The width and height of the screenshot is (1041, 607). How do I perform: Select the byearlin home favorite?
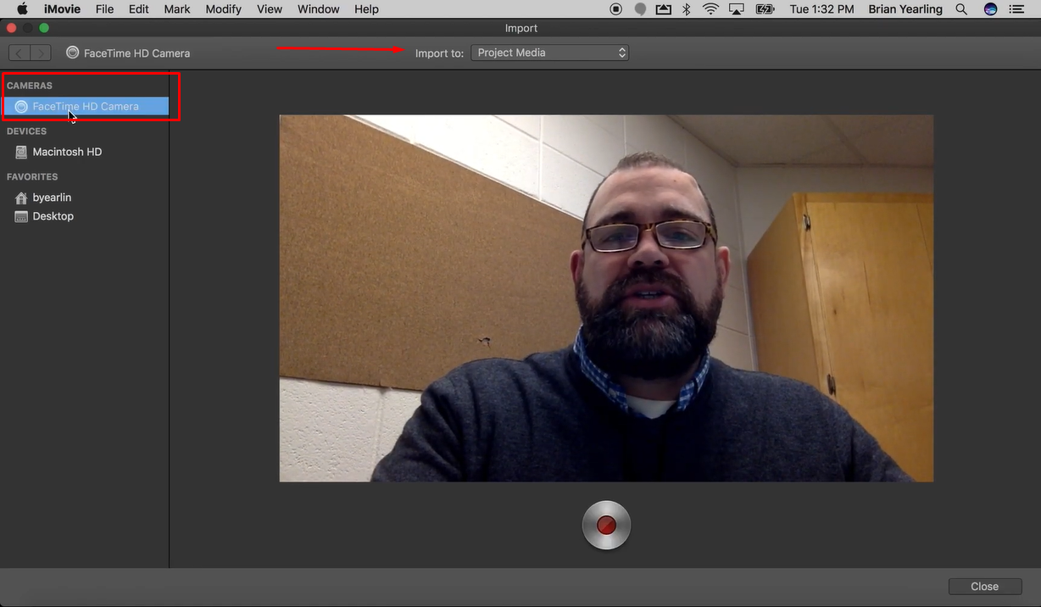click(52, 197)
